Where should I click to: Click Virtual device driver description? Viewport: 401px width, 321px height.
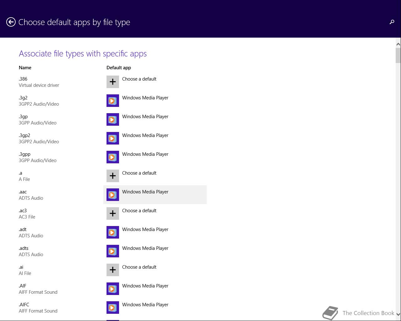click(39, 85)
